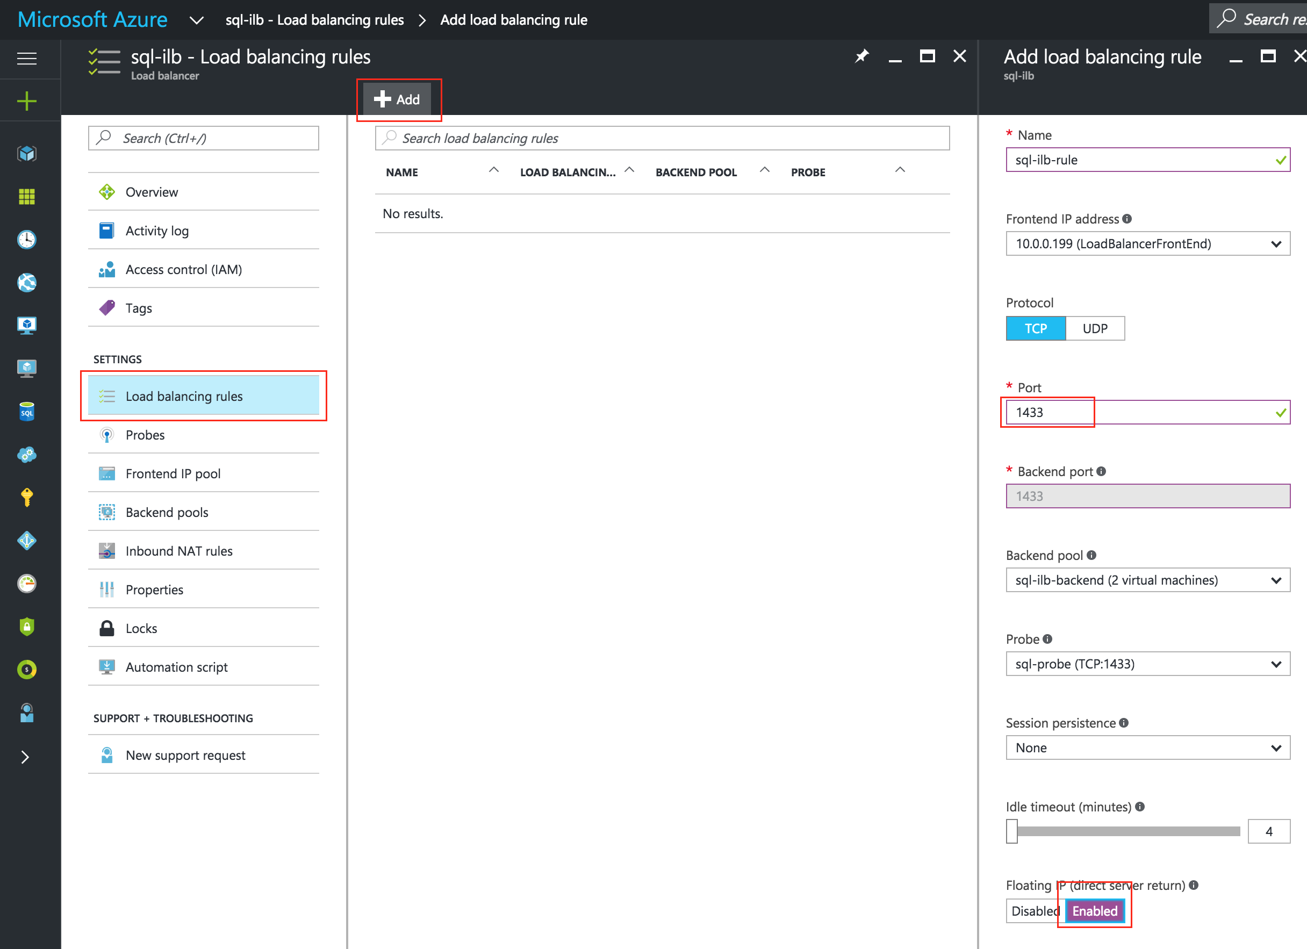1307x949 pixels.
Task: Open the cube resource groups sidebar icon
Action: [x=26, y=153]
